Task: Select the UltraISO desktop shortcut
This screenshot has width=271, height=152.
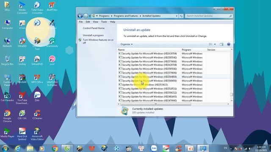Action: click(22, 42)
